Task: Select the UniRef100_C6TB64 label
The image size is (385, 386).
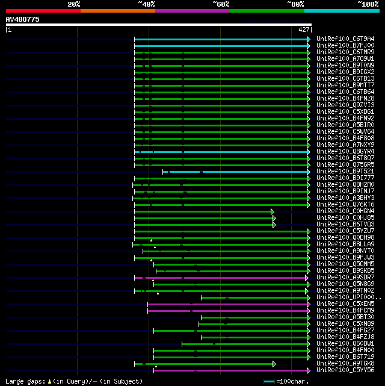Action: pos(345,92)
